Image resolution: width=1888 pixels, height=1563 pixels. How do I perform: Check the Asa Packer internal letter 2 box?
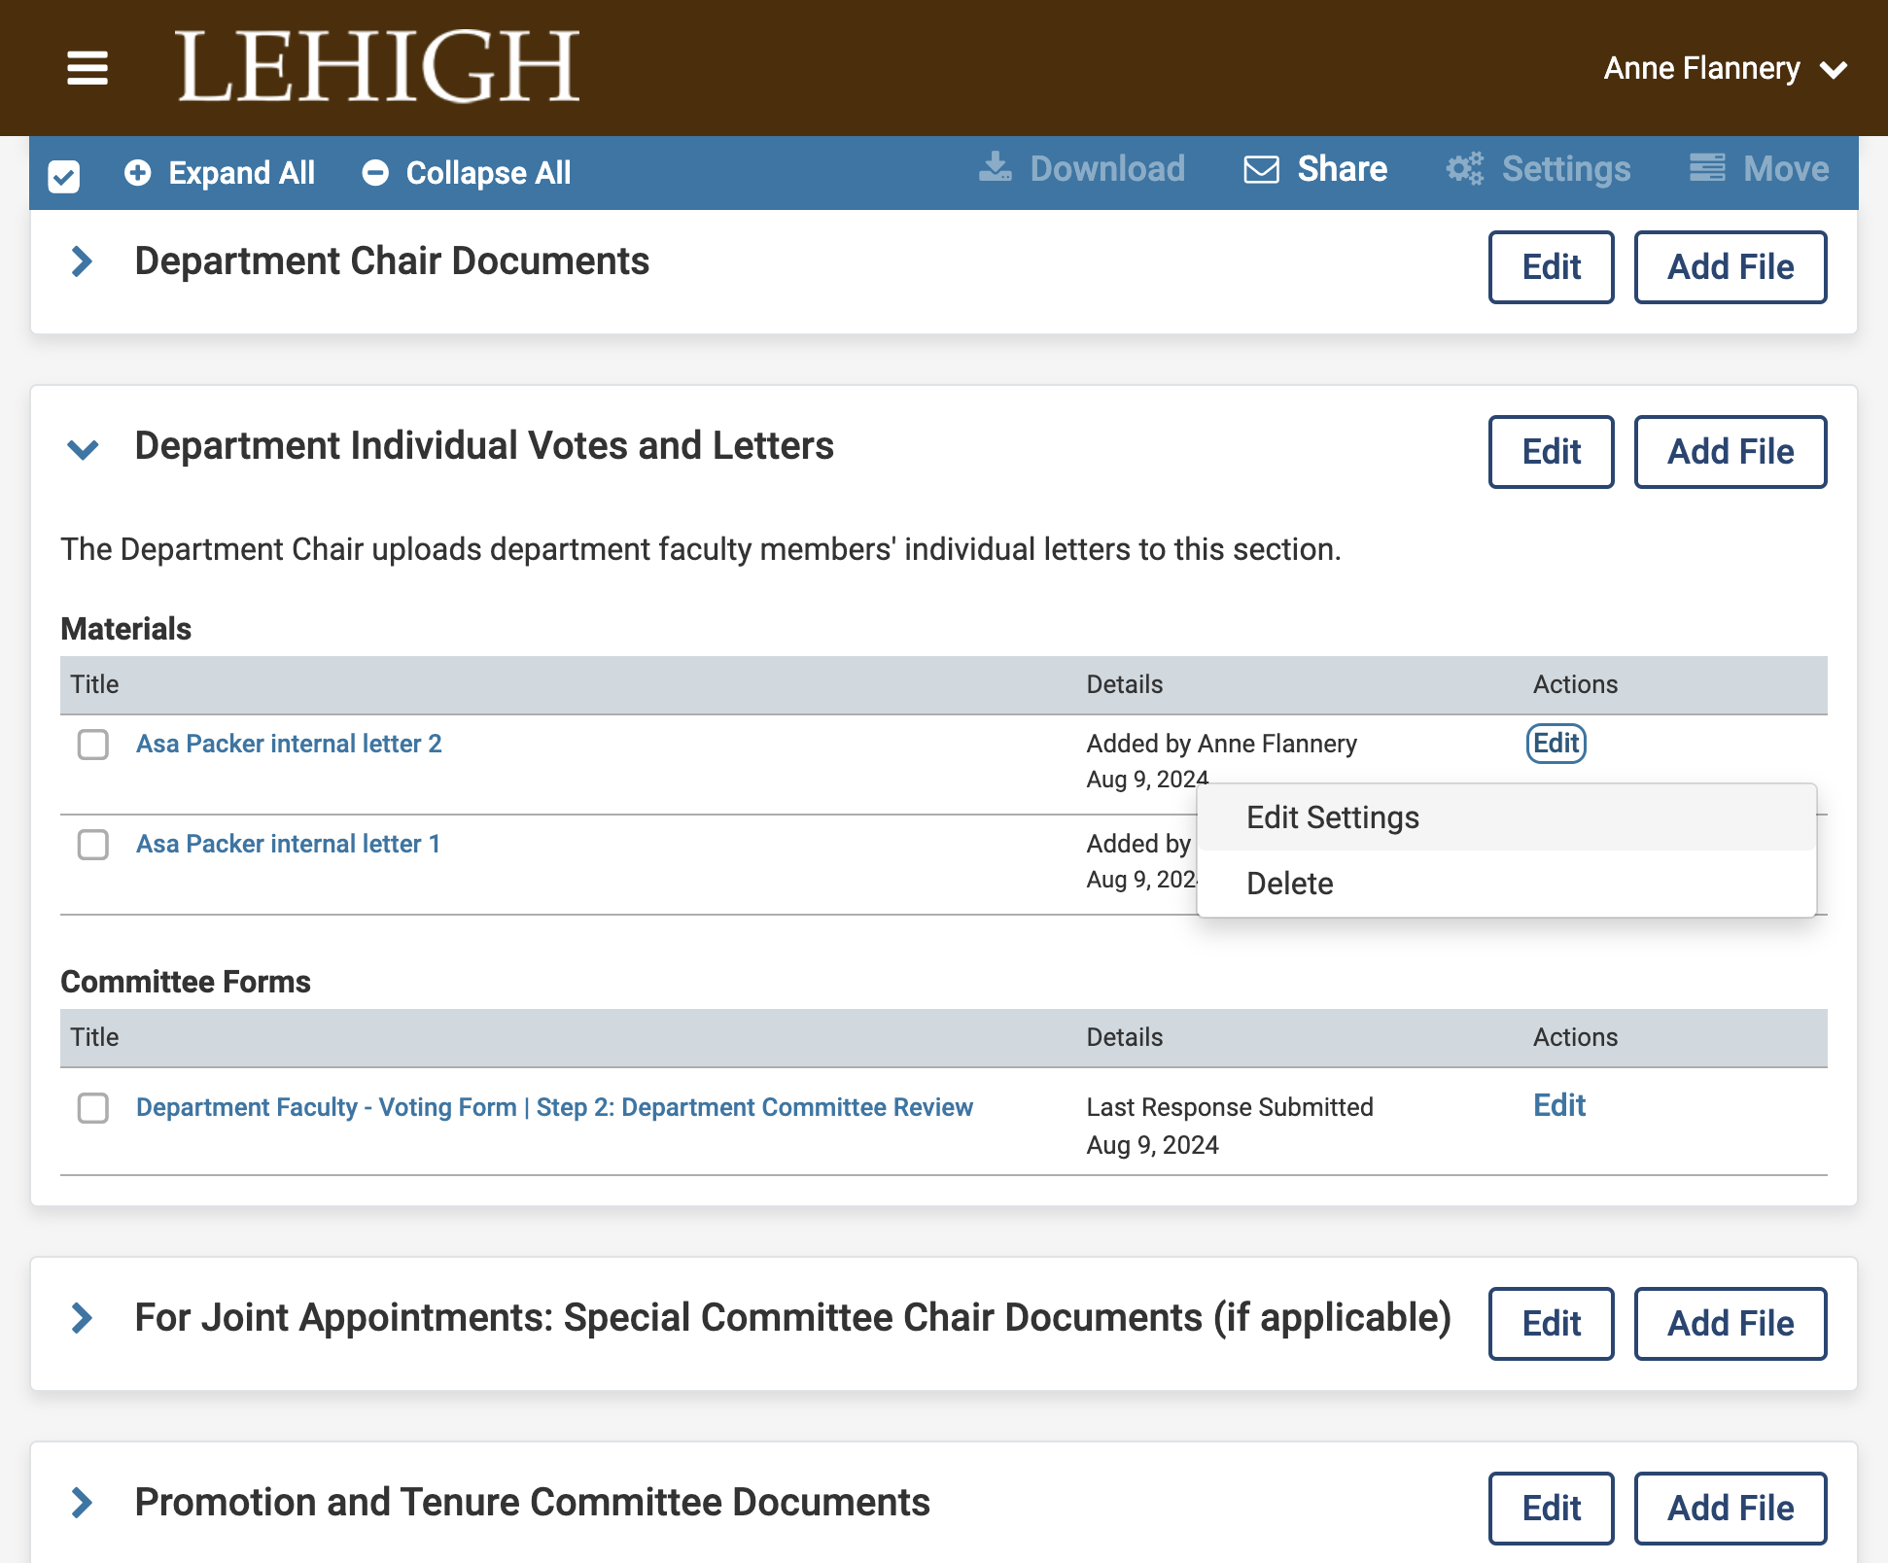coord(93,745)
